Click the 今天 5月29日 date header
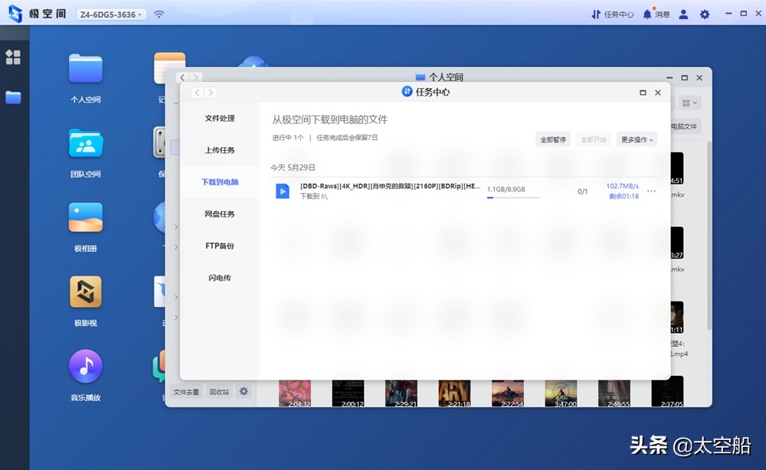The image size is (766, 470). point(293,168)
